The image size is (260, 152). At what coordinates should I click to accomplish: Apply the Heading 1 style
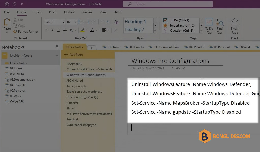pos(136,22)
